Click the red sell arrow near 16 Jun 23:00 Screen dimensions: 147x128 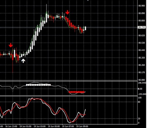11,45
